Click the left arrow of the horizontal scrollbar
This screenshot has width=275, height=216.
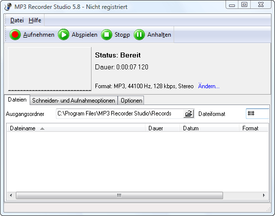click(11, 196)
